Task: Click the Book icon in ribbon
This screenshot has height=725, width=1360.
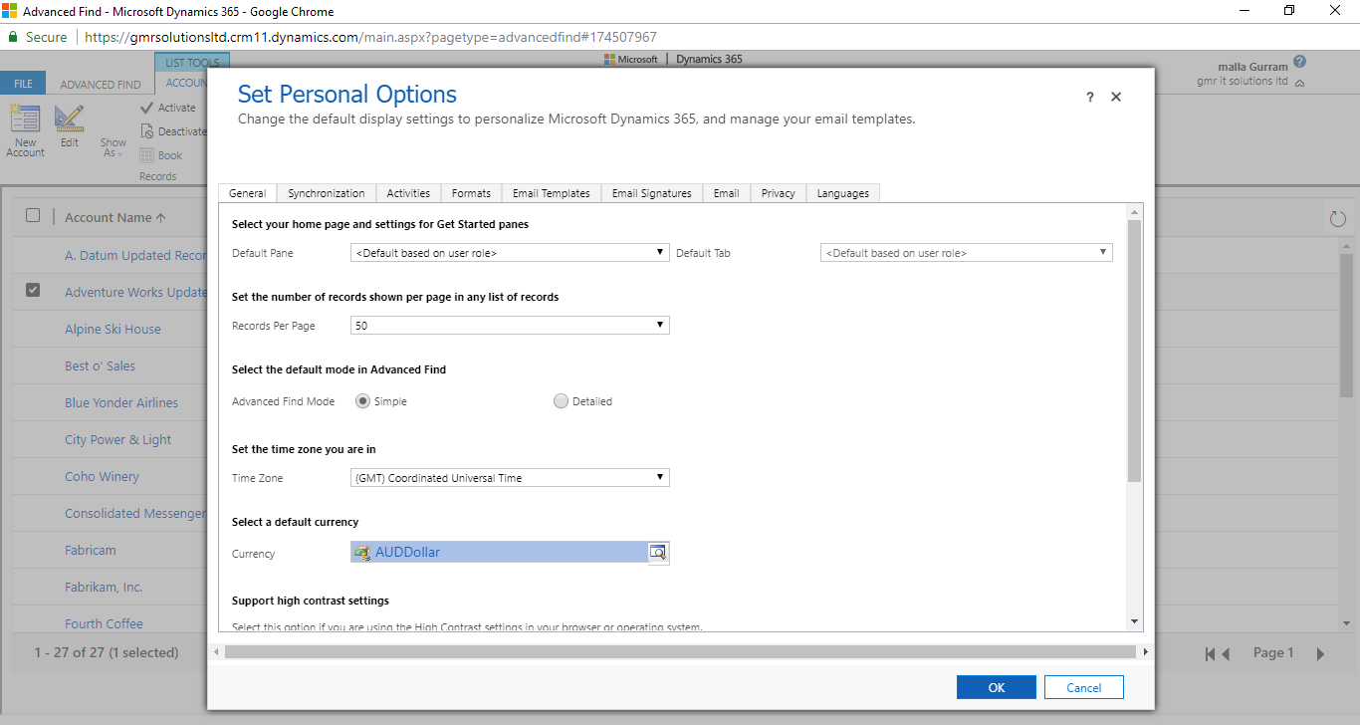Action: click(x=146, y=155)
